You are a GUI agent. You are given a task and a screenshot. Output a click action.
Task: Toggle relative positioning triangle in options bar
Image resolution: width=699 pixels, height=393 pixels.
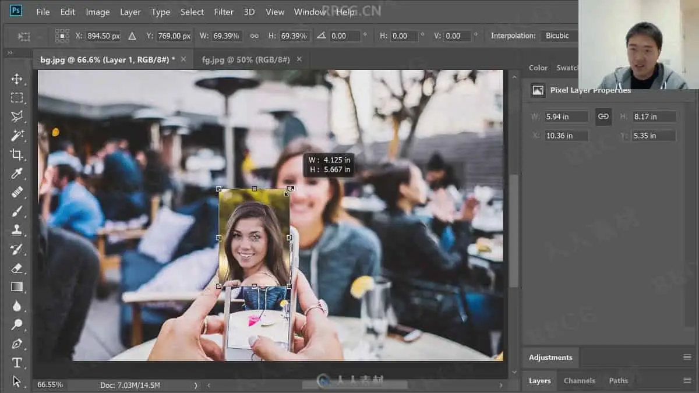point(132,36)
